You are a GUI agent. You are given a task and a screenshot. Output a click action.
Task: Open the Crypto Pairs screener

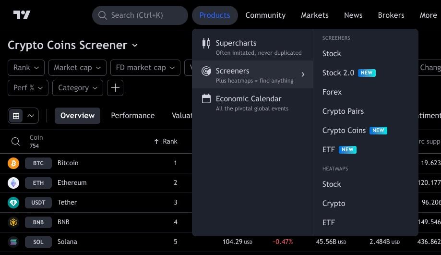[x=343, y=111]
